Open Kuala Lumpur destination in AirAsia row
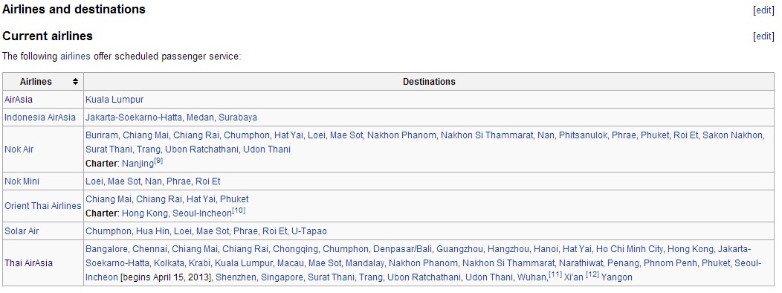This screenshot has height=293, width=782. [114, 100]
